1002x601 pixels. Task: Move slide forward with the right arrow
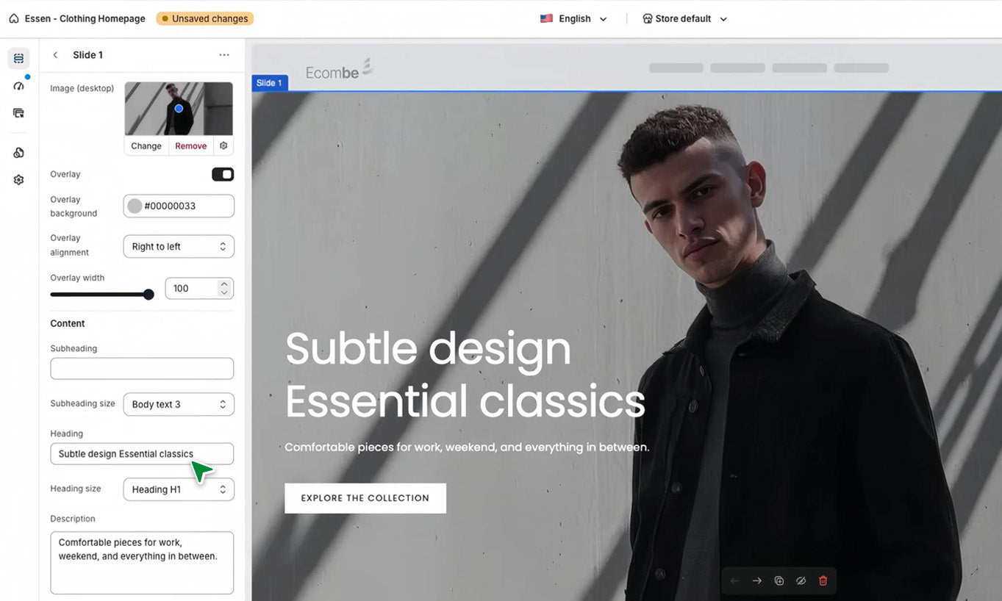(x=757, y=580)
